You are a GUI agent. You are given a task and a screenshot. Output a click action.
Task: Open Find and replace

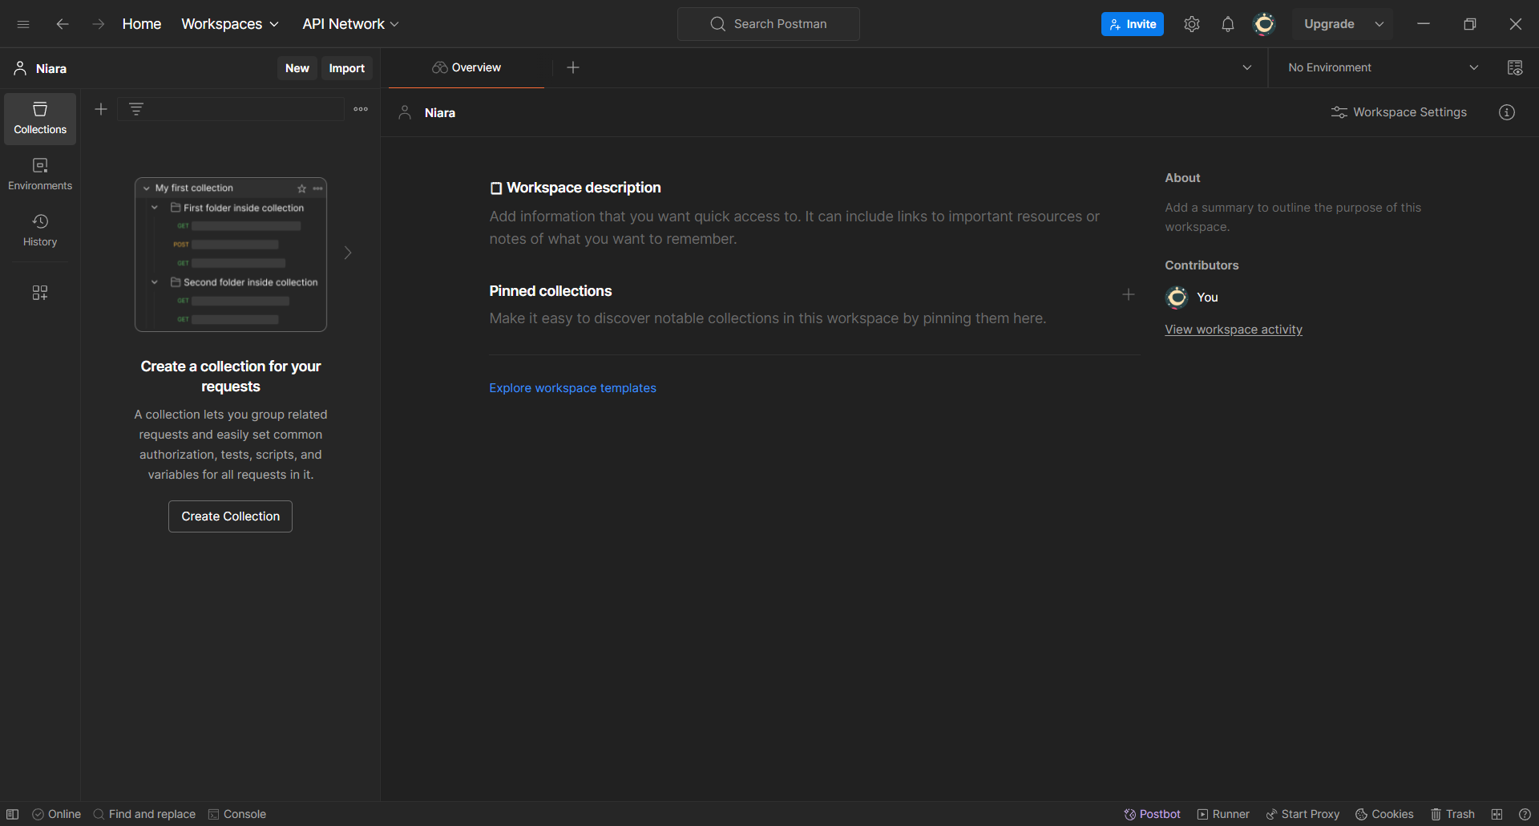(x=144, y=814)
